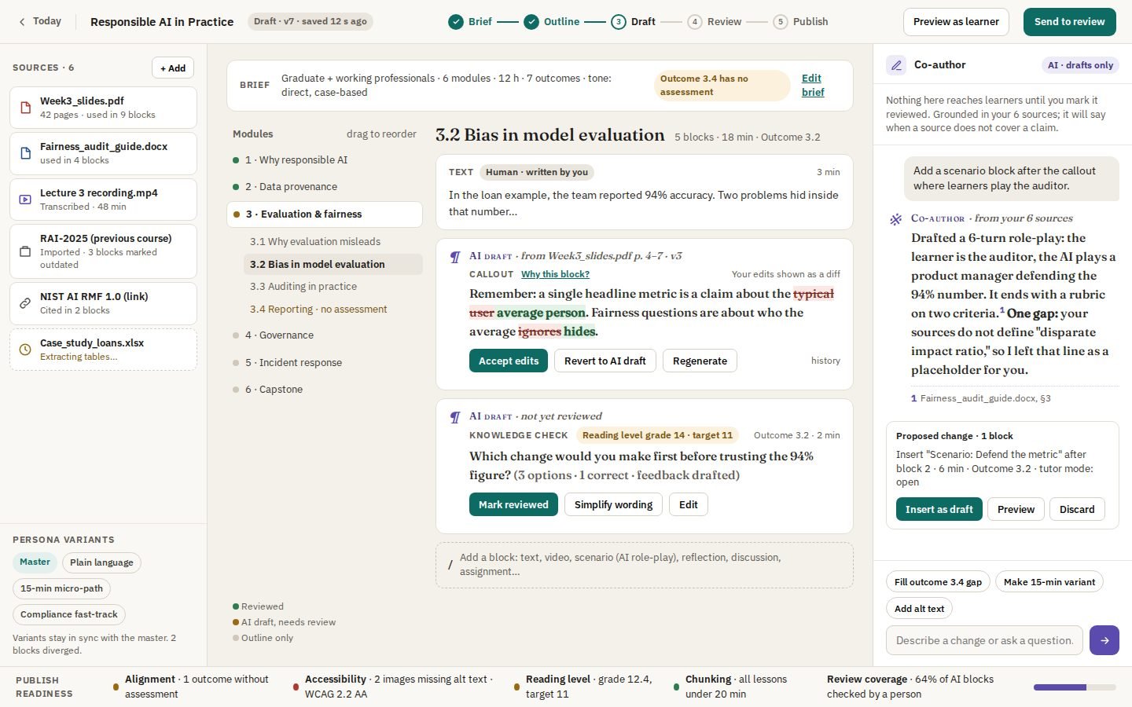The width and height of the screenshot is (1132, 707).
Task: Click the Lecture 3 recording video icon
Action: [x=24, y=200]
